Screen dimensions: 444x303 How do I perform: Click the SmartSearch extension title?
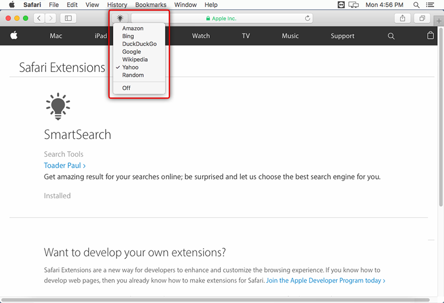pos(78,135)
